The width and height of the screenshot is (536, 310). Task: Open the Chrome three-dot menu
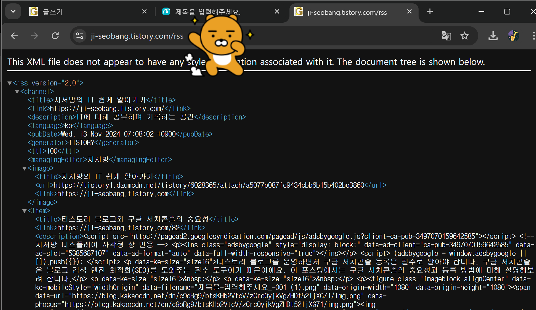click(533, 36)
